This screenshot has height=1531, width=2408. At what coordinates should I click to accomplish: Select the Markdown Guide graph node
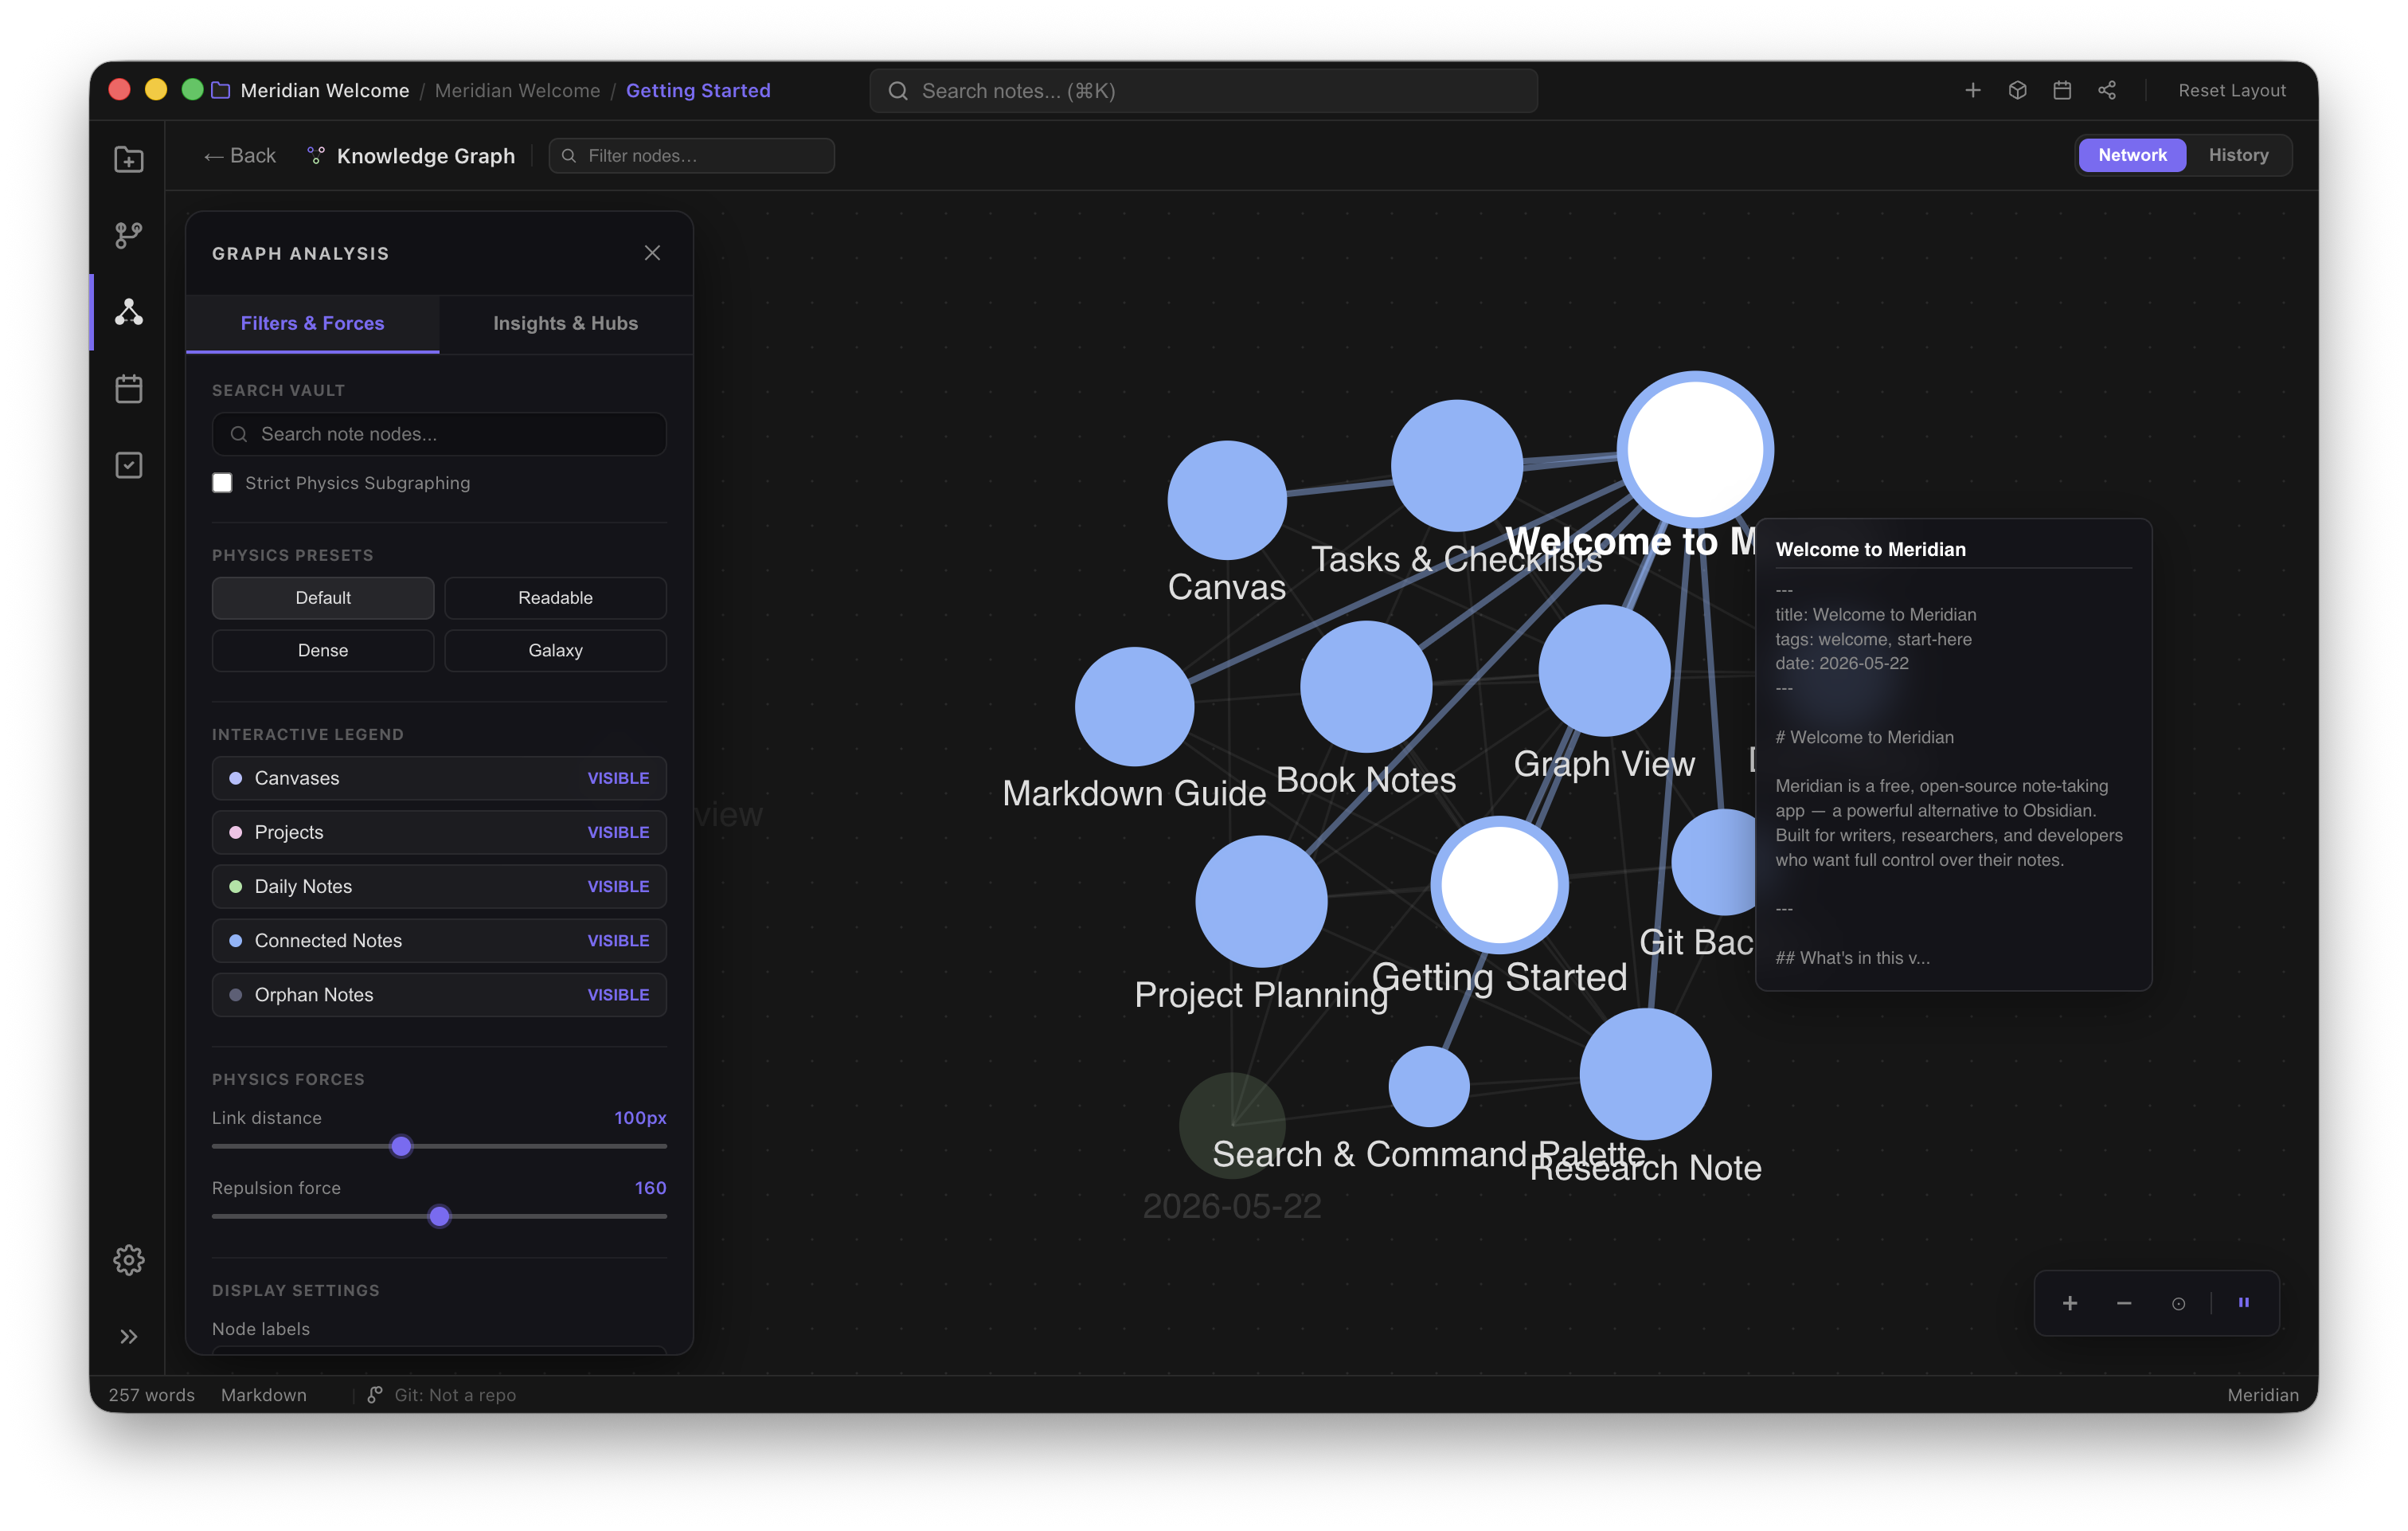click(x=1134, y=707)
